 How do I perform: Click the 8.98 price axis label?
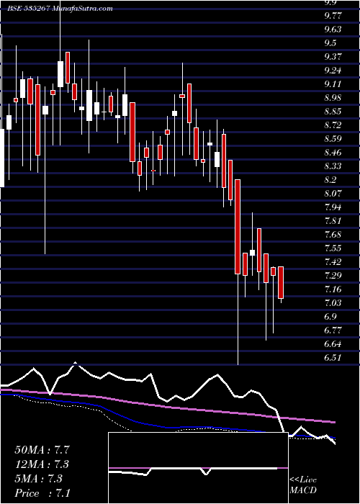point(333,98)
